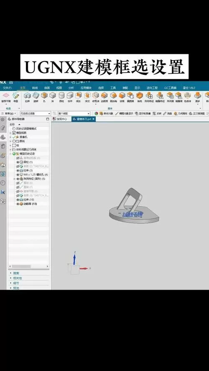Image resolution: width=209 pixels, height=371 pixels.
Task: Open the Roles sidebar tab icon
Action: click(3, 192)
